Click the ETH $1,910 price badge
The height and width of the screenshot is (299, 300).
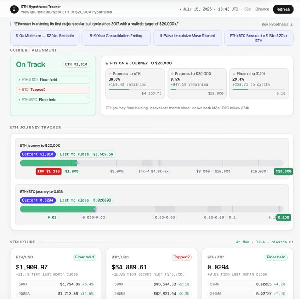76,64
